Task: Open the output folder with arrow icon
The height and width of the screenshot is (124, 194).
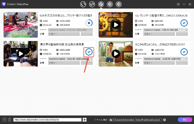Action: 165,120
